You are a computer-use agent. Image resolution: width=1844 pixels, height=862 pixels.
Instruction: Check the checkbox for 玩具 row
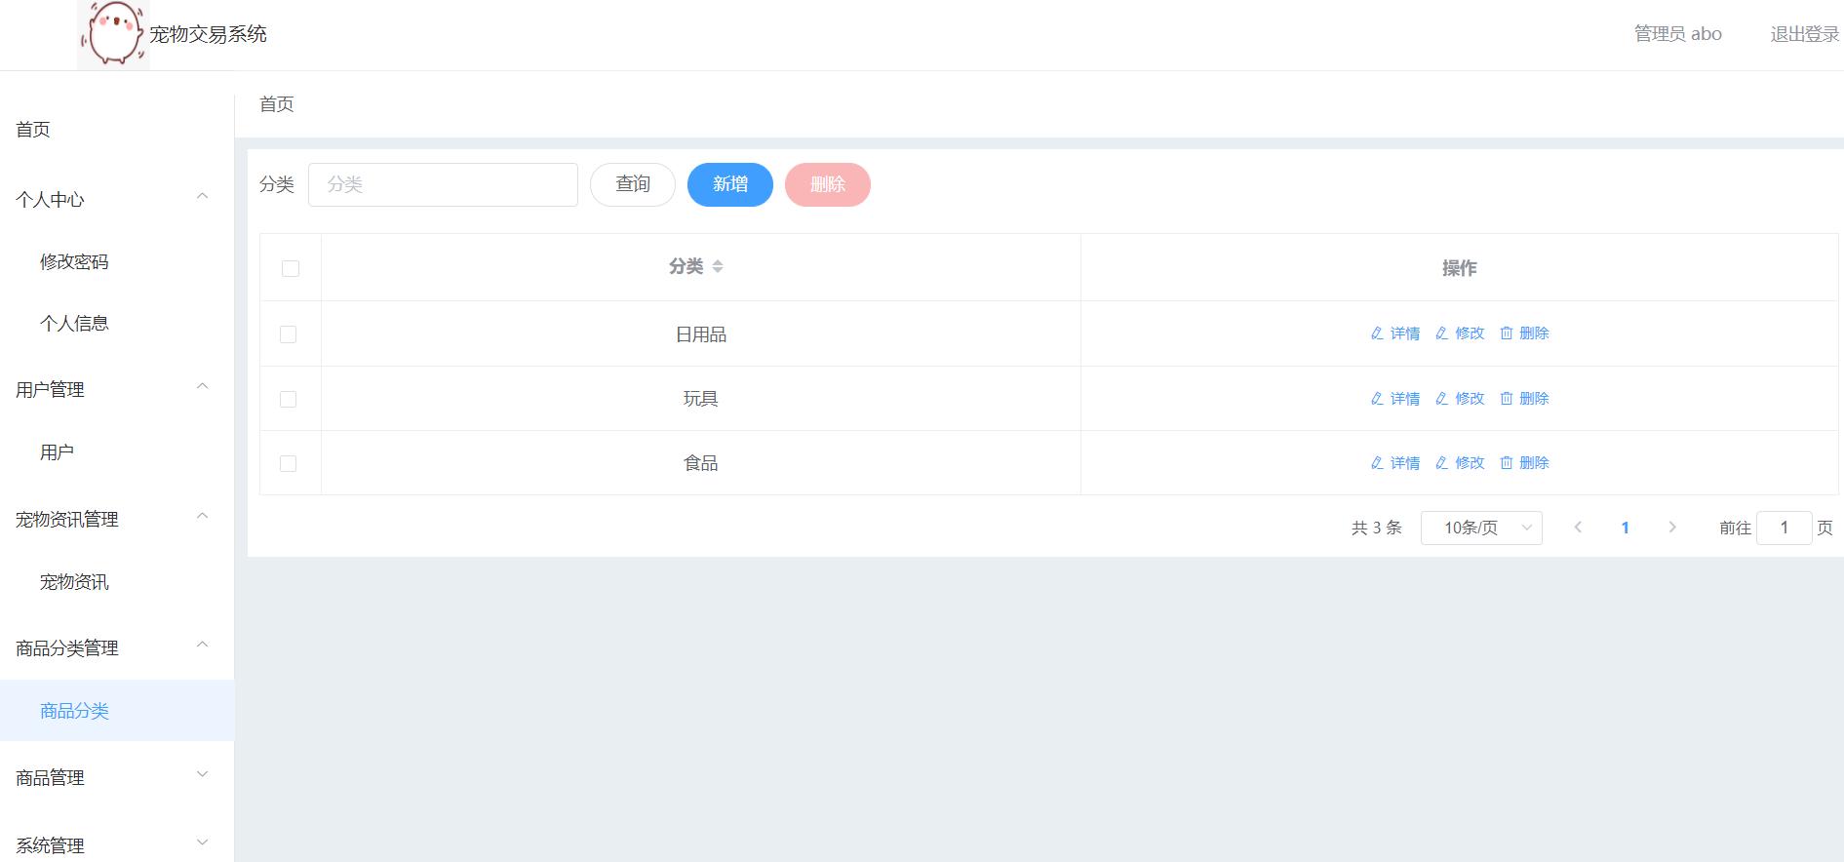tap(288, 399)
